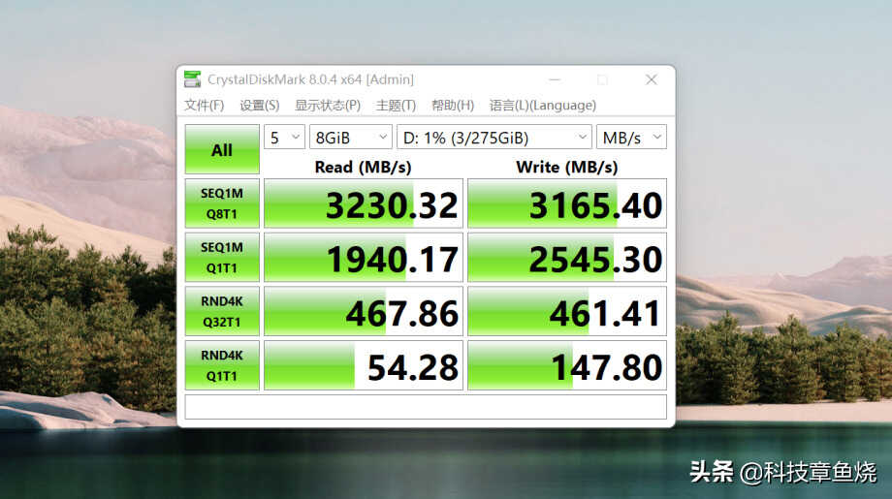Start the RND4K Q32T1 test
This screenshot has width=892, height=499.
point(222,311)
